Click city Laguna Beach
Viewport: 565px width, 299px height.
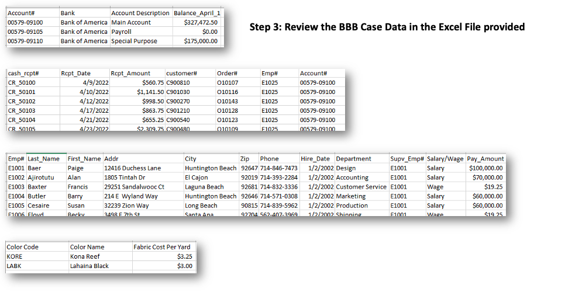coord(204,187)
